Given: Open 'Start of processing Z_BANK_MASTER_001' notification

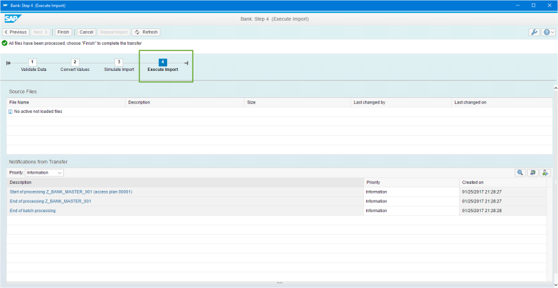Looking at the screenshot, I should 71,192.
